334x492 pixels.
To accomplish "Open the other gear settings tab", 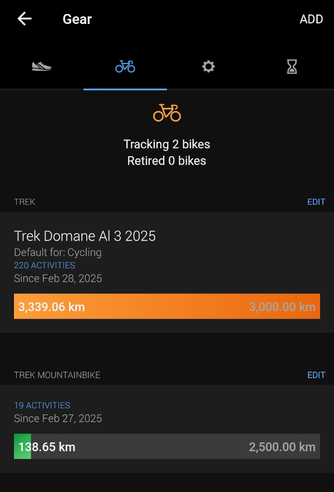I will [x=208, y=66].
